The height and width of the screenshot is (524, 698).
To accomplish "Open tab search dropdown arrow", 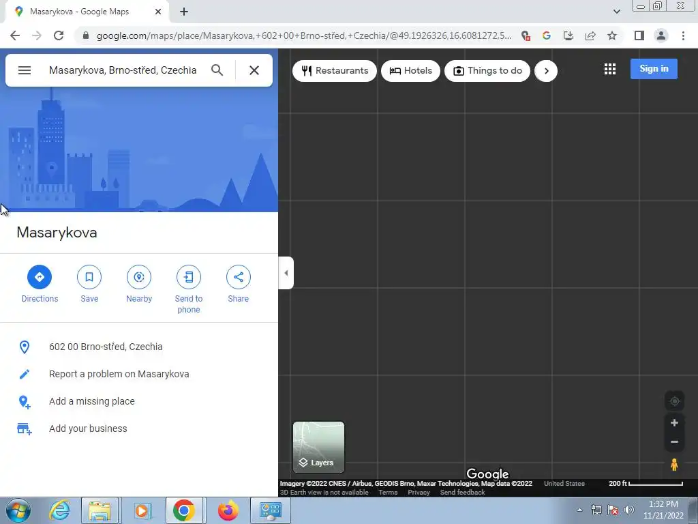I will click(616, 12).
